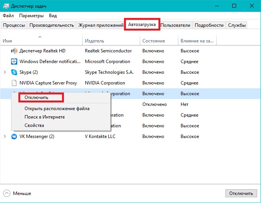The width and height of the screenshot is (261, 203).
Task: Click the sort arrow above Имя column
Action: [40, 37]
